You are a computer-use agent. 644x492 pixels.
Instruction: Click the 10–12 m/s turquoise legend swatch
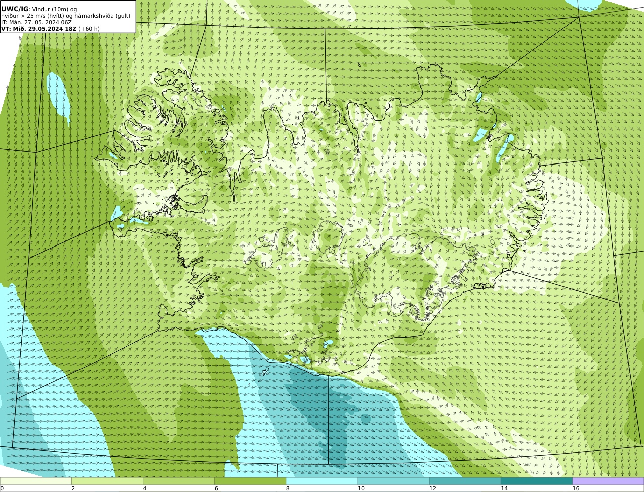393,481
